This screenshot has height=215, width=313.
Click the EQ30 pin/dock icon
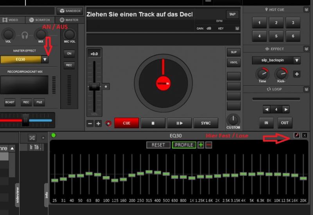pyautogui.click(x=297, y=135)
